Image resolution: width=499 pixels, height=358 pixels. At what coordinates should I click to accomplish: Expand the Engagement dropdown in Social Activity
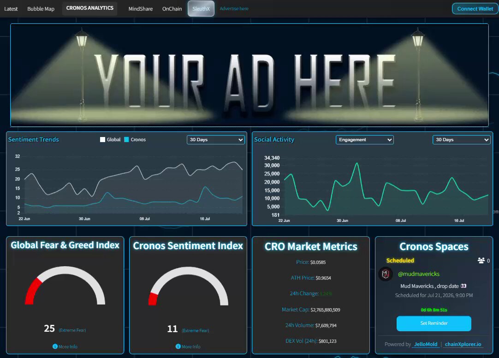365,140
